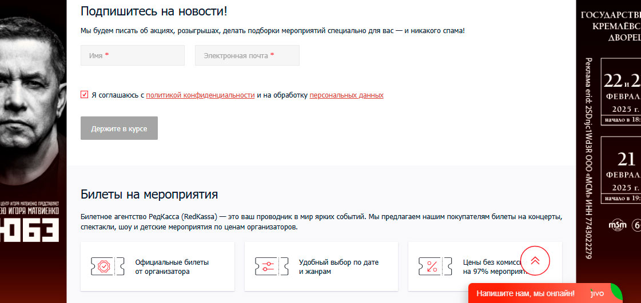Screen dimensions: 641x303
Task: Click the Имя name input field
Action: 133,55
